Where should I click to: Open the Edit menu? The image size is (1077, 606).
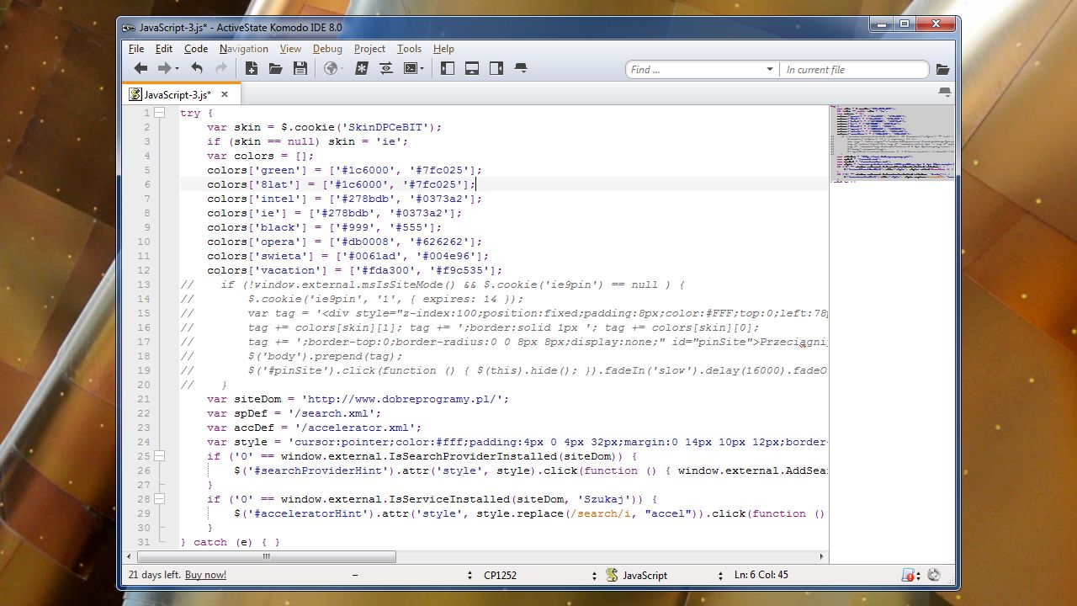[x=164, y=49]
